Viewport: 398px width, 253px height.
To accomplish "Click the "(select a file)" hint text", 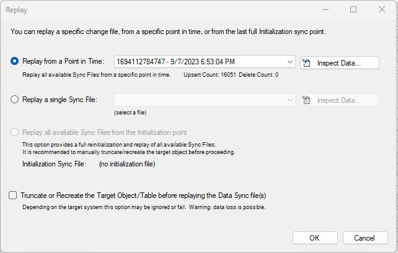I will click(x=130, y=113).
